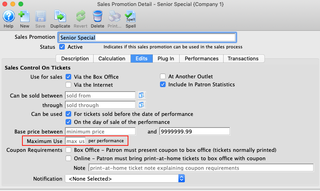
Task: Click the Maximum Use input field
Action: [75, 141]
